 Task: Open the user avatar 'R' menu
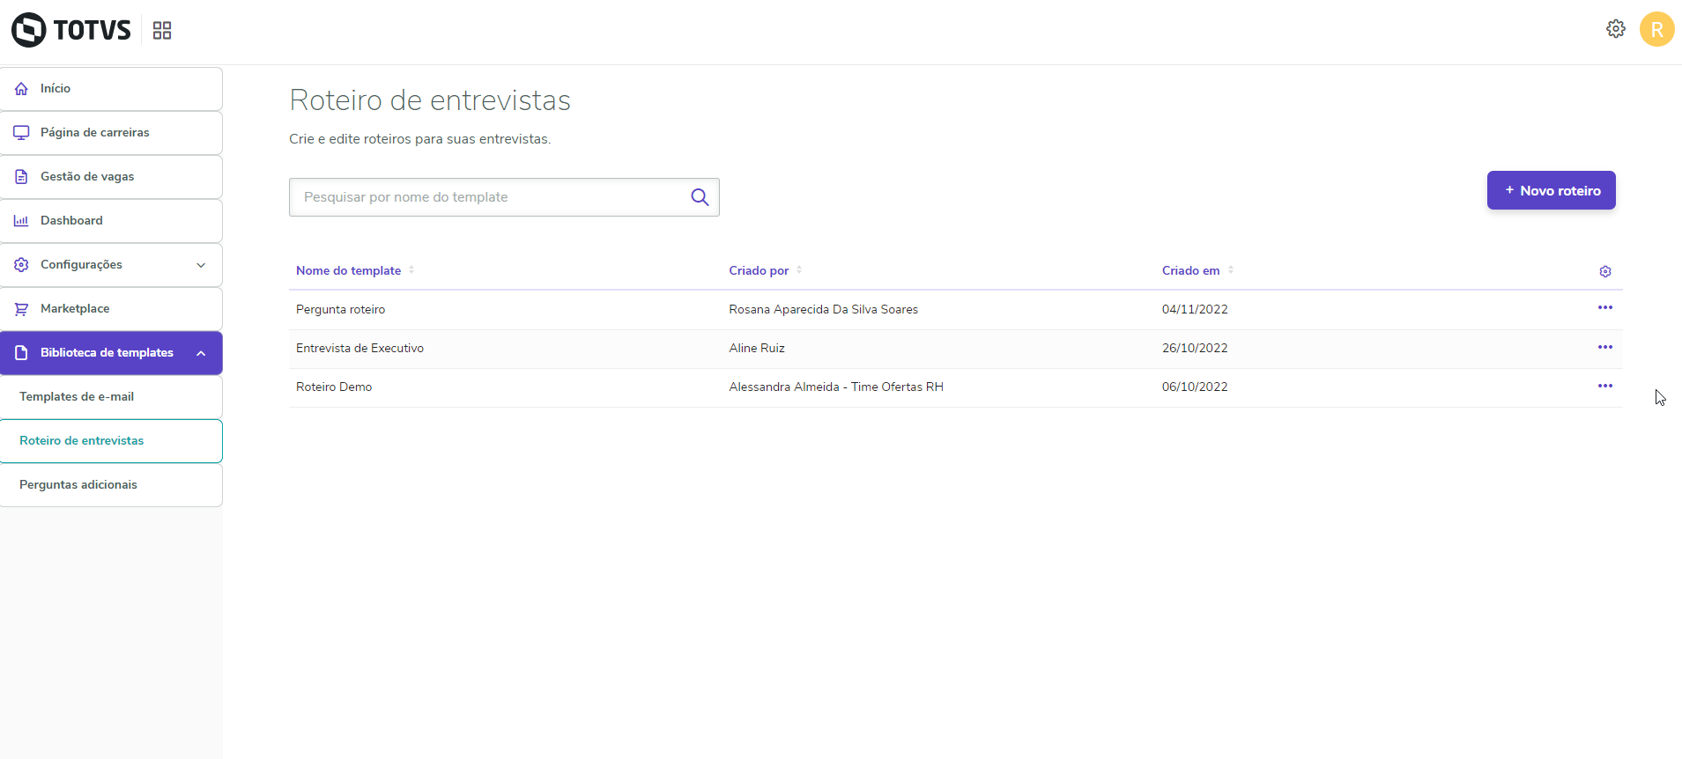click(1656, 29)
